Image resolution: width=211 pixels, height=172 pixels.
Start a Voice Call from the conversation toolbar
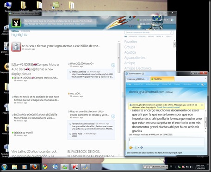coord(167,85)
